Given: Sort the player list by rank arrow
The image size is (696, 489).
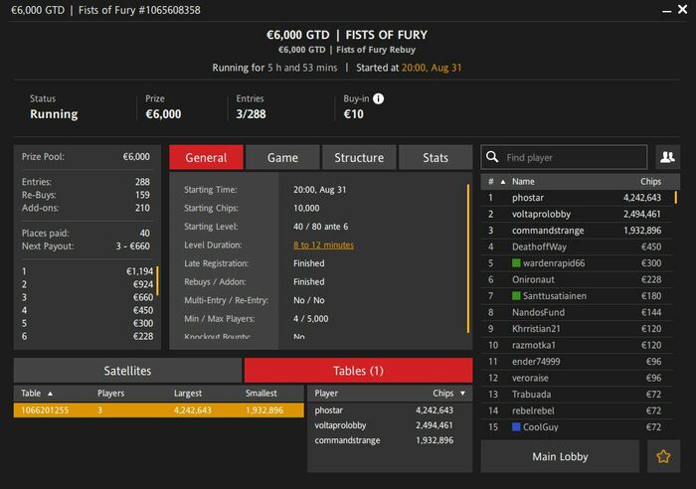Looking at the screenshot, I should [x=503, y=182].
